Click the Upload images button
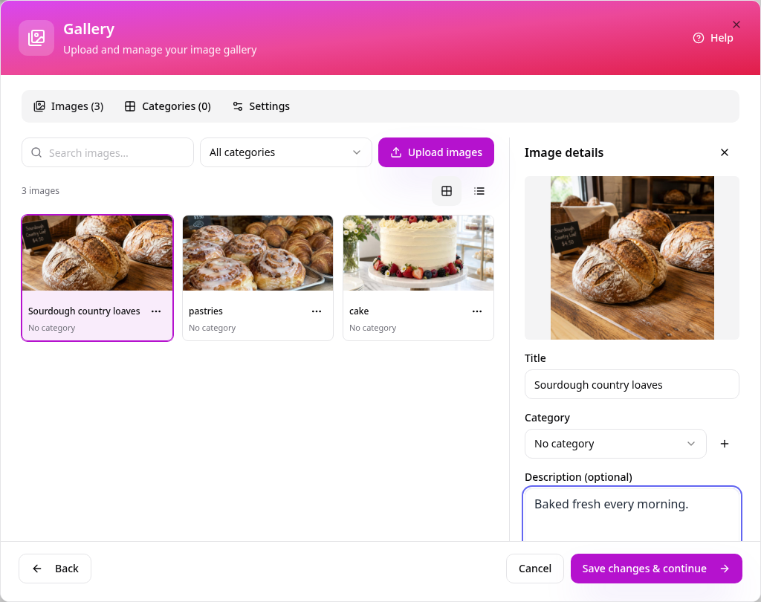Image resolution: width=761 pixels, height=602 pixels. tap(436, 152)
